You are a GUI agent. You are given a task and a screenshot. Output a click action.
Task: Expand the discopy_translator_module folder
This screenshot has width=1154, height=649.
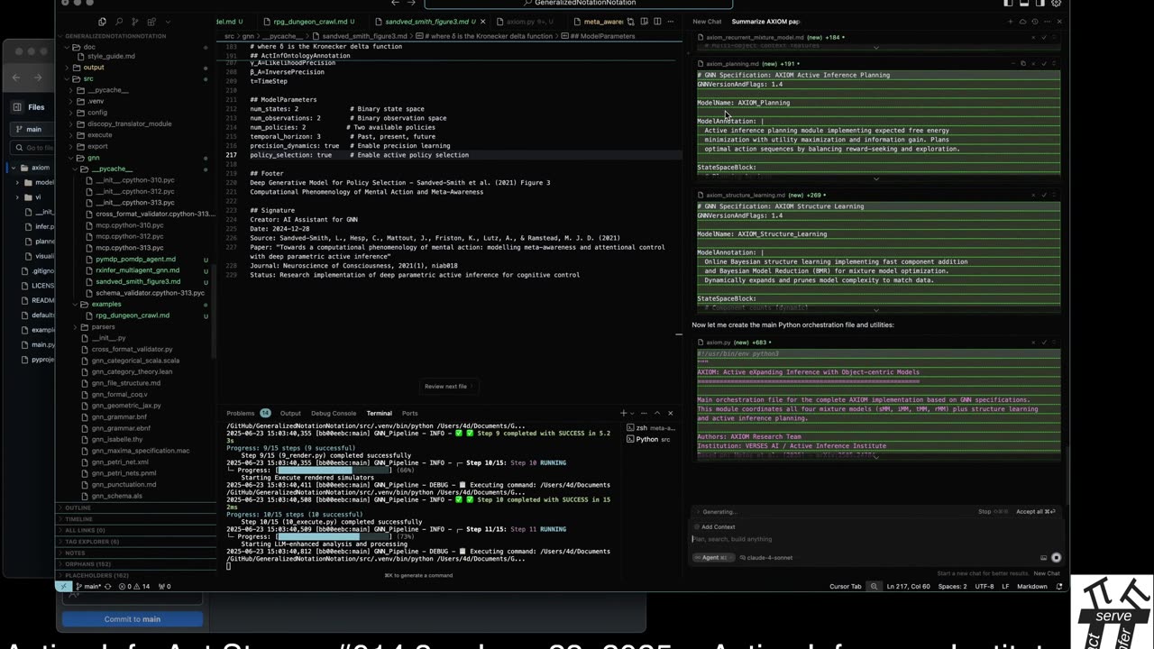[x=129, y=123]
